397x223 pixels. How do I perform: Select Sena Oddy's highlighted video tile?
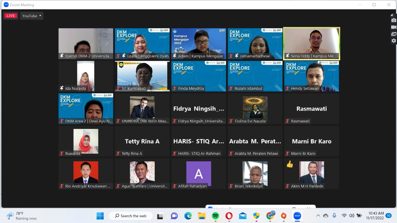[x=312, y=43]
